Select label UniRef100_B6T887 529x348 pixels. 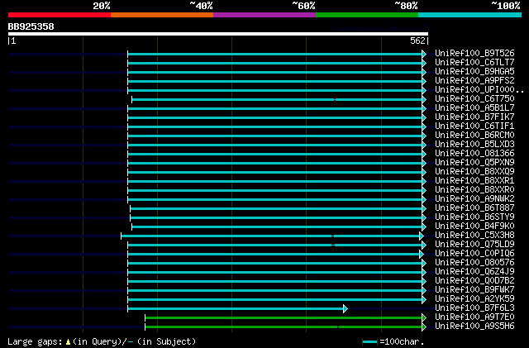[474, 208]
